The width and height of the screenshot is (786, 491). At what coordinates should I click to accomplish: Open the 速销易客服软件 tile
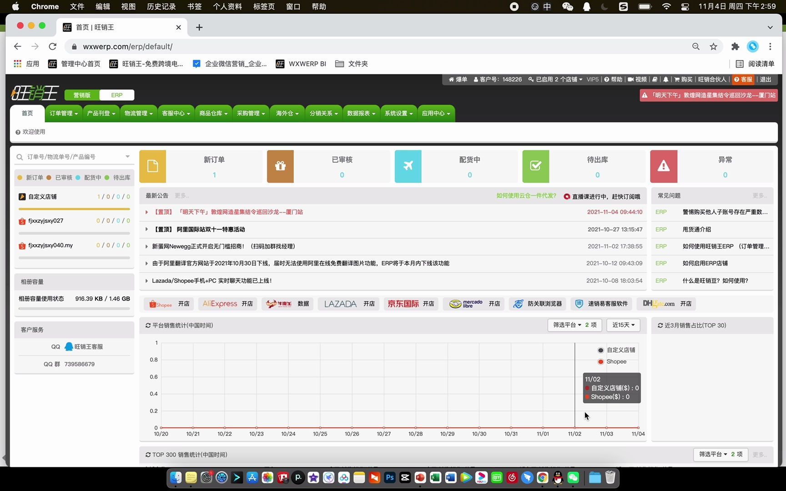(x=601, y=304)
